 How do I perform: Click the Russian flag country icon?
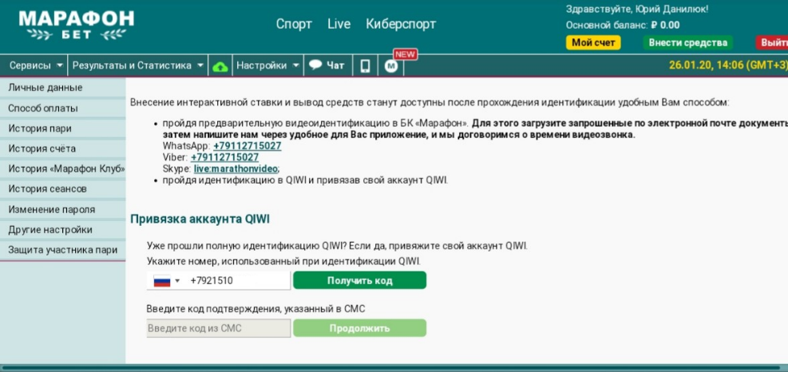(162, 281)
